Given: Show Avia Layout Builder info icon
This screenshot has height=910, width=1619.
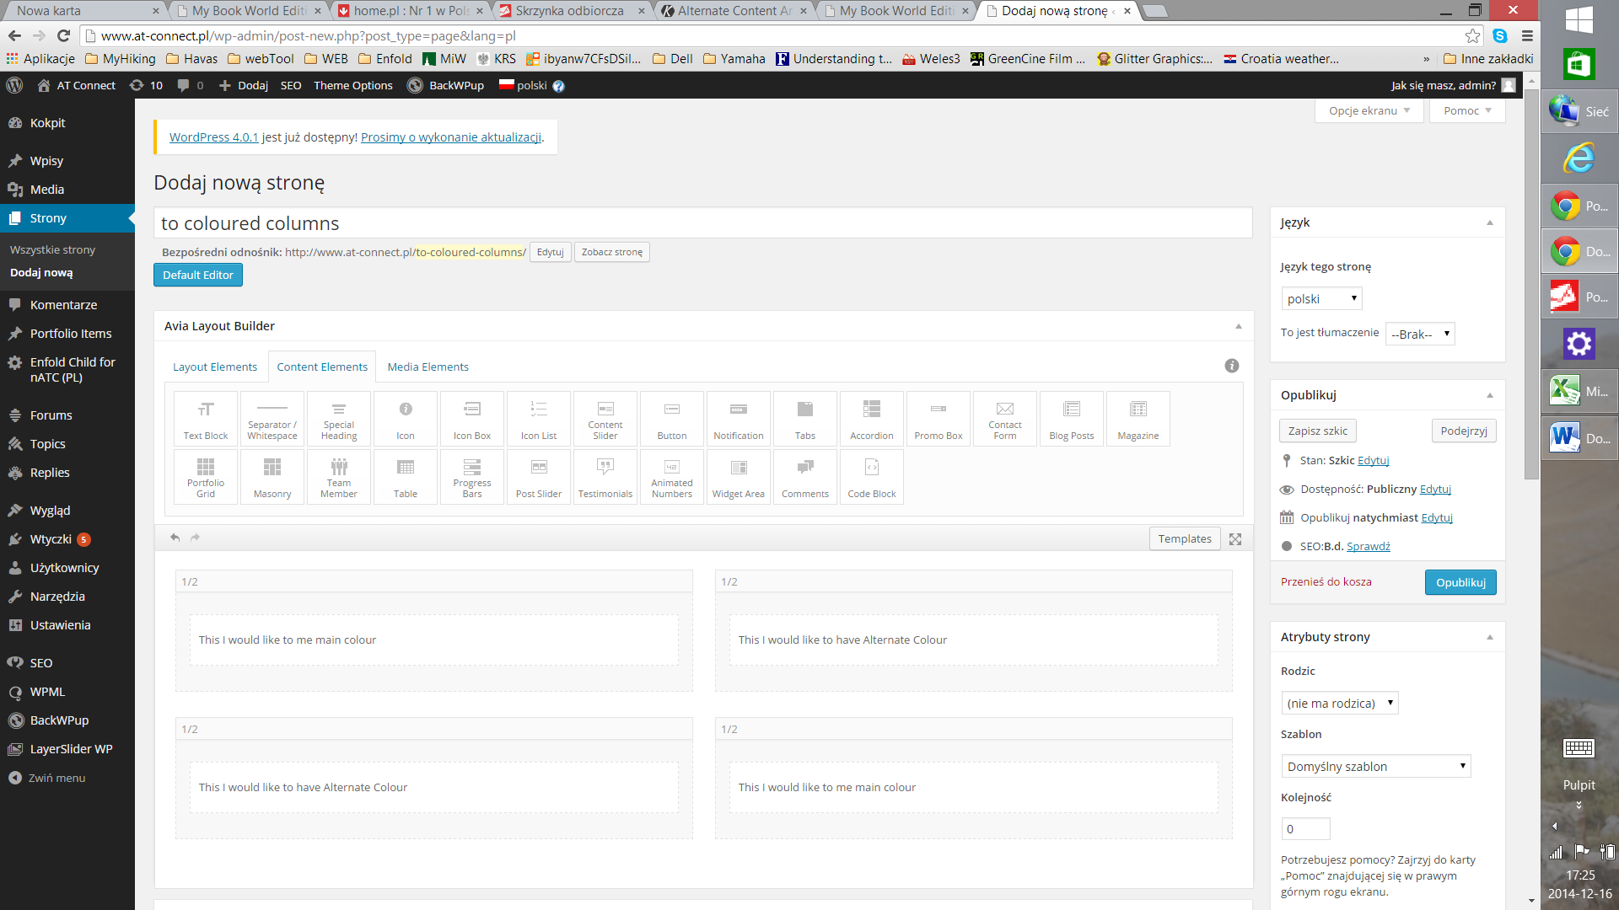Looking at the screenshot, I should pyautogui.click(x=1232, y=366).
